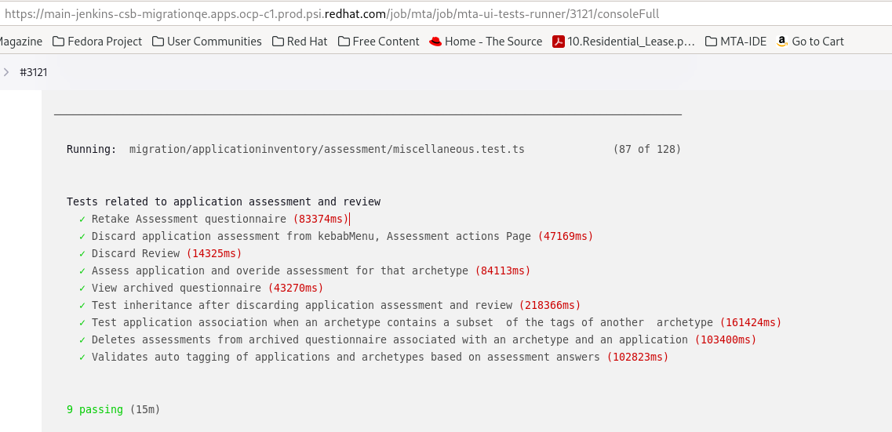892x432 pixels.
Task: Click the Retake Assessment questionnaire test line
Action: point(188,219)
